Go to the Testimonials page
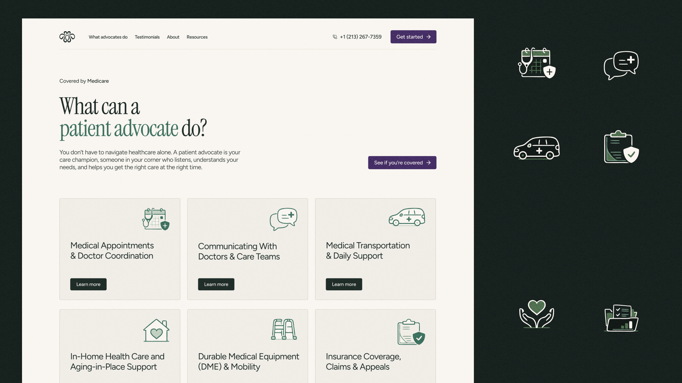The image size is (682, 383). pyautogui.click(x=147, y=37)
